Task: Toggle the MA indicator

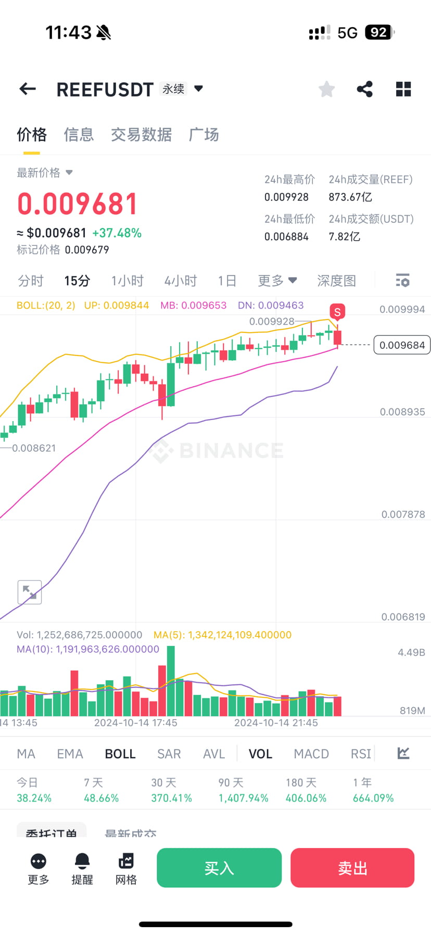Action: [x=26, y=754]
